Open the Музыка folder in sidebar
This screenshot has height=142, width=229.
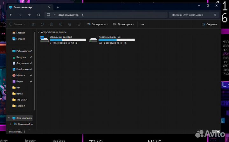coord(20,75)
